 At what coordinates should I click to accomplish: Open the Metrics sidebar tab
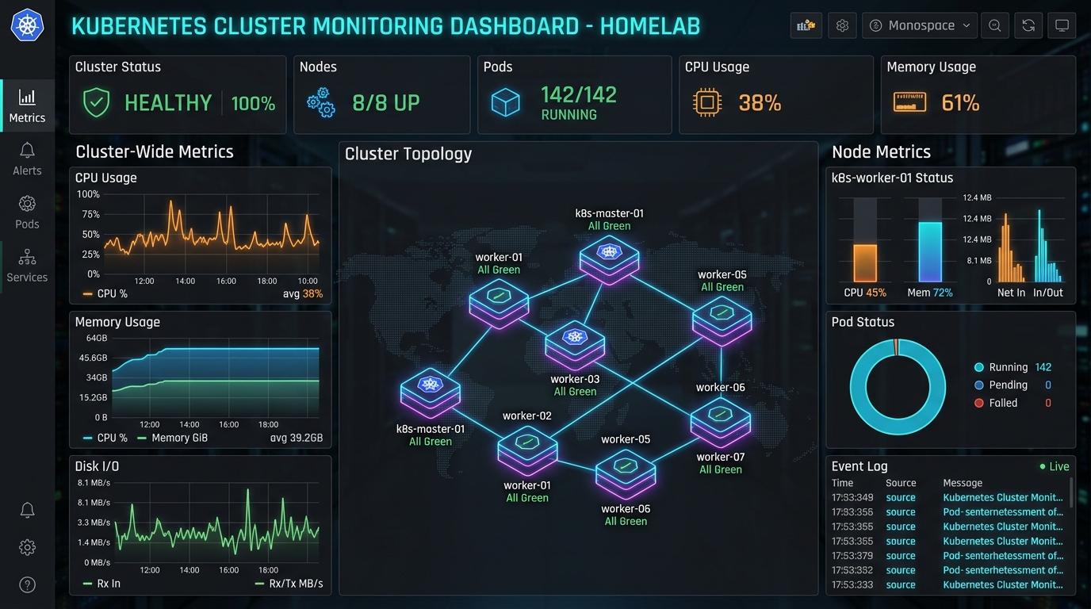(27, 105)
